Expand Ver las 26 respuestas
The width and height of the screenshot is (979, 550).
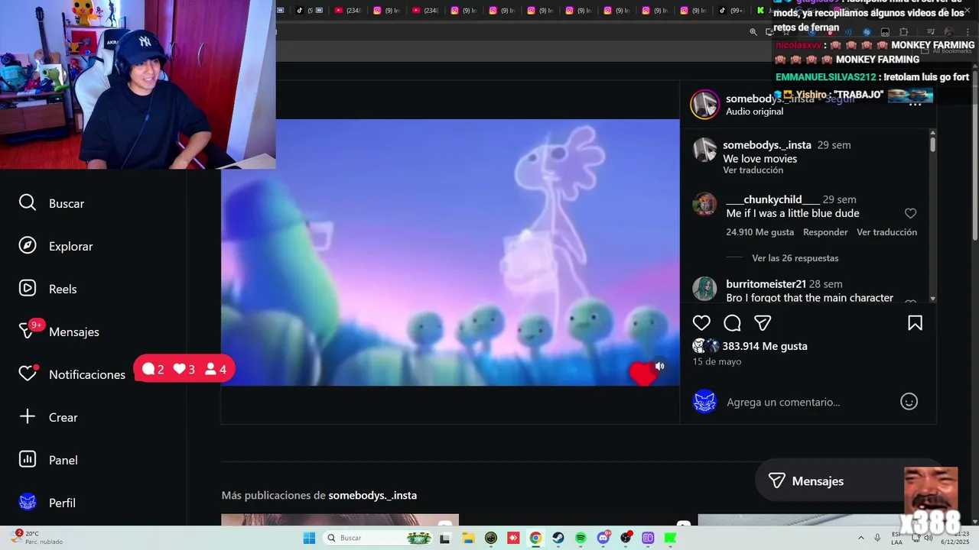point(795,258)
